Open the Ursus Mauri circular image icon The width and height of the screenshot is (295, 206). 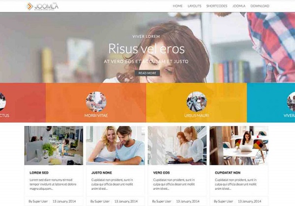pyautogui.click(x=197, y=102)
